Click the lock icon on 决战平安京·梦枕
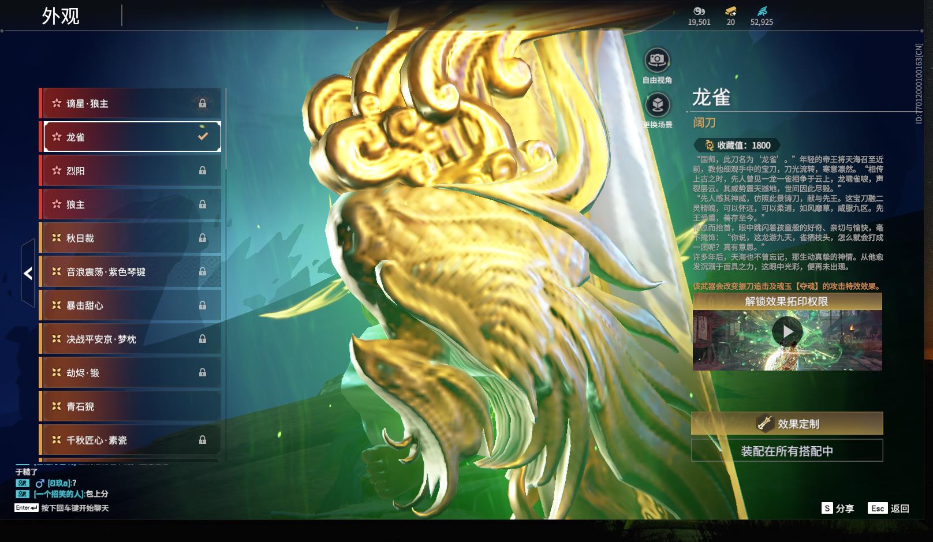933x542 pixels. (203, 339)
